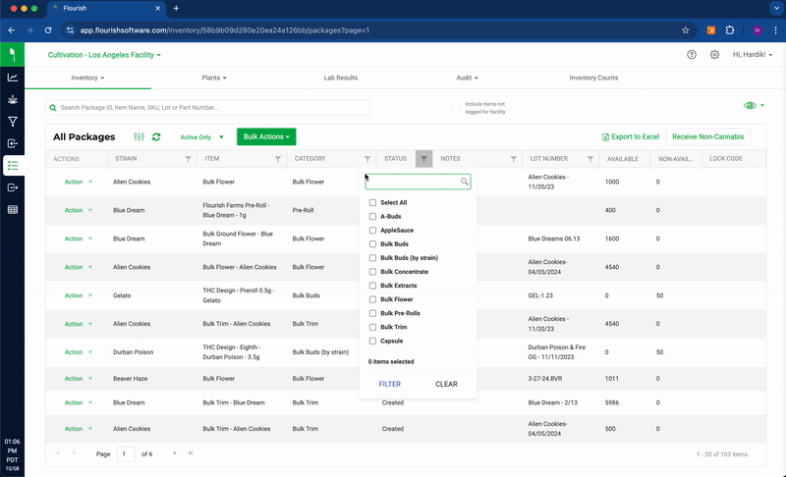This screenshot has width=786, height=477.
Task: Open Action dropdown for Gelato row
Action: tap(79, 295)
